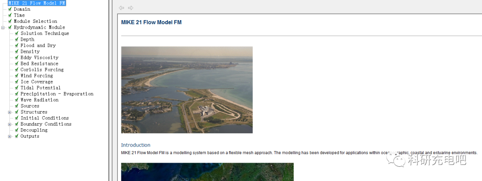The height and width of the screenshot is (181, 482).
Task: Click green checkmark beside Hydrodynamic Module
Action: 10,27
